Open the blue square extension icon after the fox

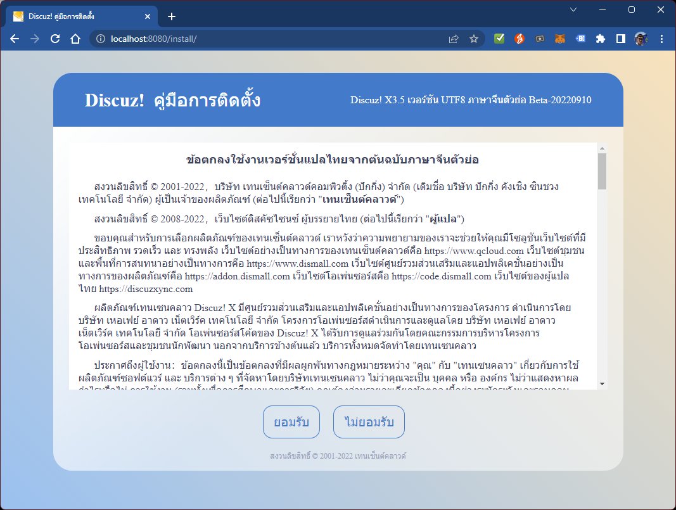pos(580,39)
